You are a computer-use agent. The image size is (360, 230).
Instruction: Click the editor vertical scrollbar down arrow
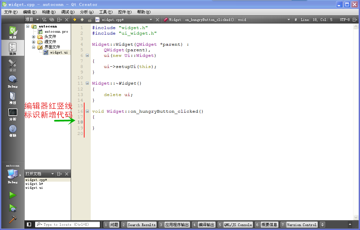[x=356, y=217]
